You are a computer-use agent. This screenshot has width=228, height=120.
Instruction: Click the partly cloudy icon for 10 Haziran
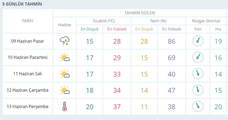click(64, 57)
